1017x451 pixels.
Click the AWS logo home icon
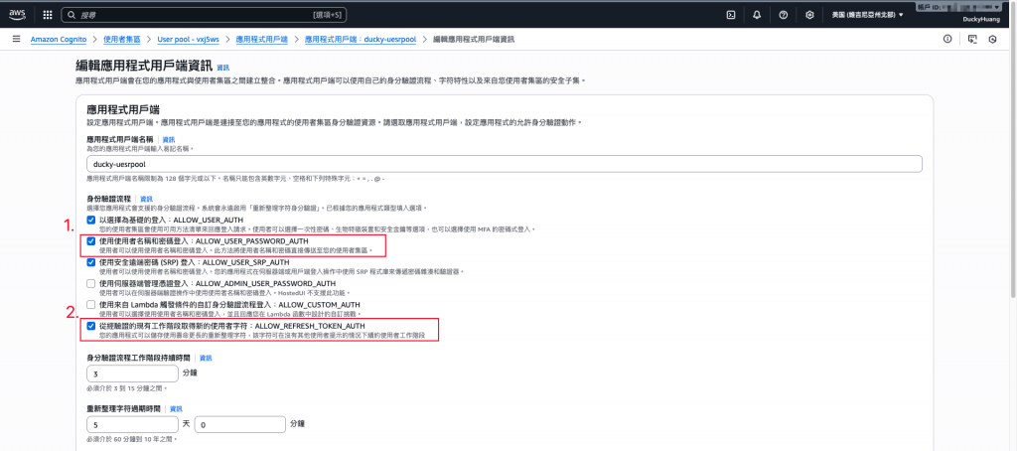coord(16,14)
